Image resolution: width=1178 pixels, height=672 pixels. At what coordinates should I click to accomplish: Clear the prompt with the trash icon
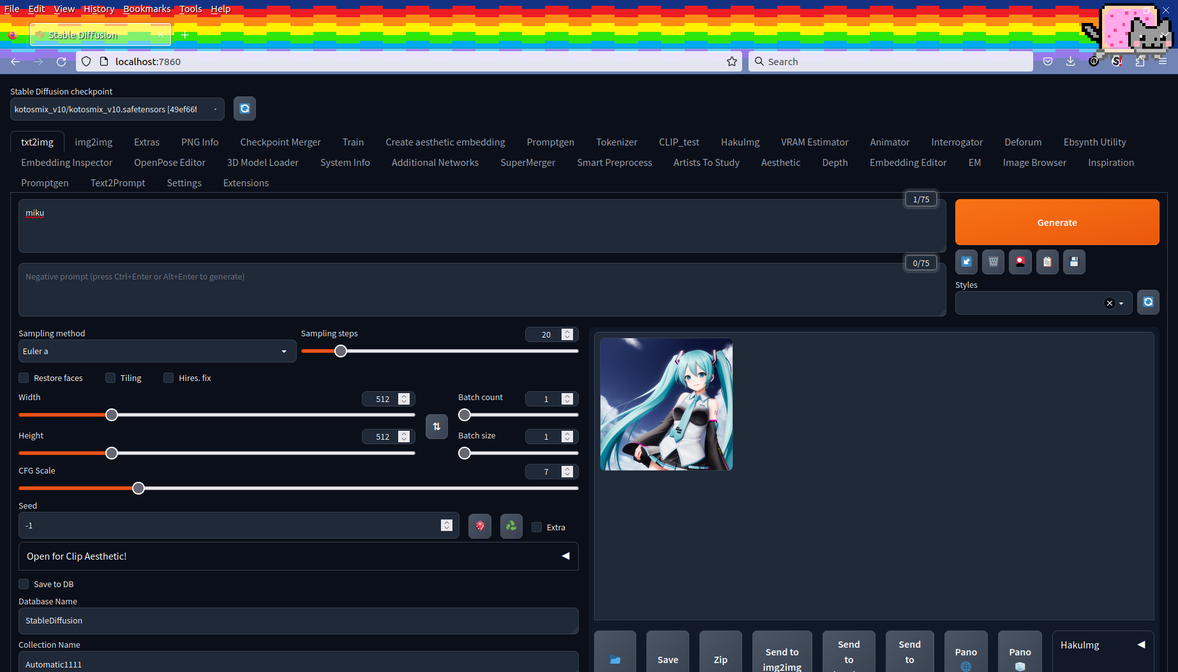[993, 262]
